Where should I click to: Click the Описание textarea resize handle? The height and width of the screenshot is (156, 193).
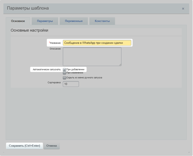(120, 65)
